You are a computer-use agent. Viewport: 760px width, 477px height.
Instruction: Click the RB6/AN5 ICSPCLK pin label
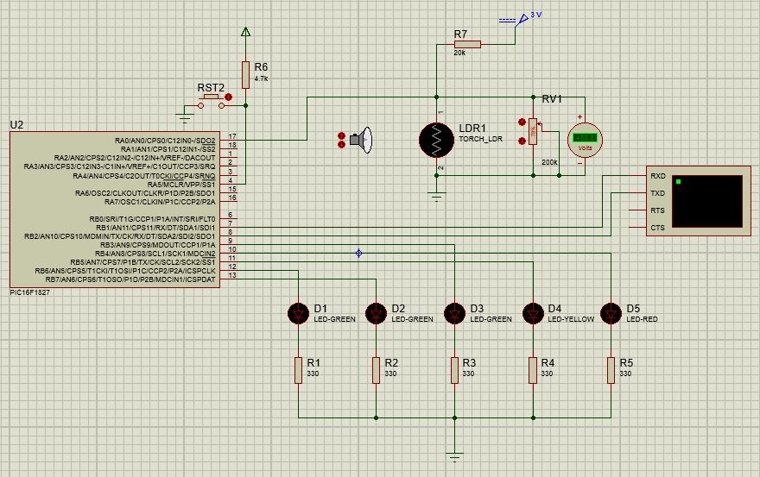coord(125,271)
